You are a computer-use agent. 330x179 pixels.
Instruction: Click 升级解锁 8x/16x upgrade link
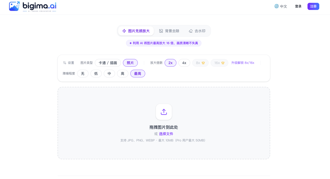click(243, 63)
